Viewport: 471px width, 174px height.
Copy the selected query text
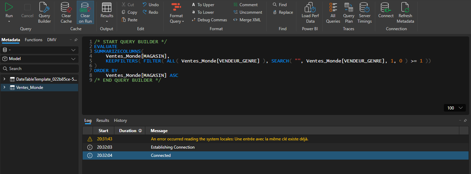[x=129, y=12]
